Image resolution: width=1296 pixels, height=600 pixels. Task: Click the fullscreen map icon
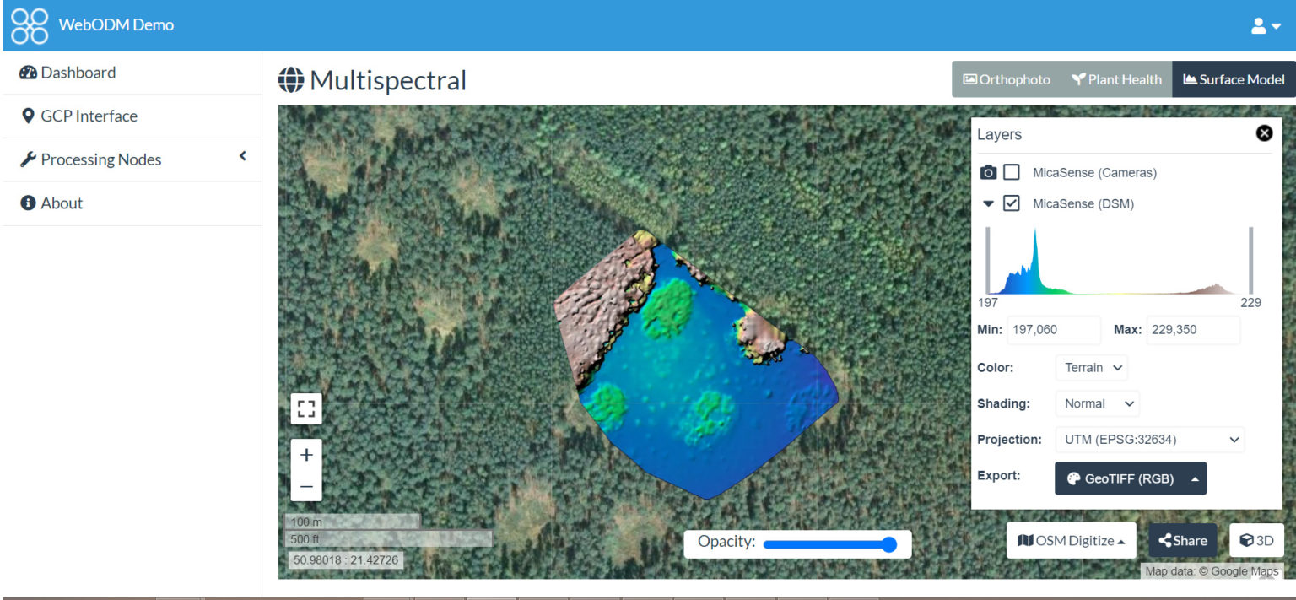[306, 409]
